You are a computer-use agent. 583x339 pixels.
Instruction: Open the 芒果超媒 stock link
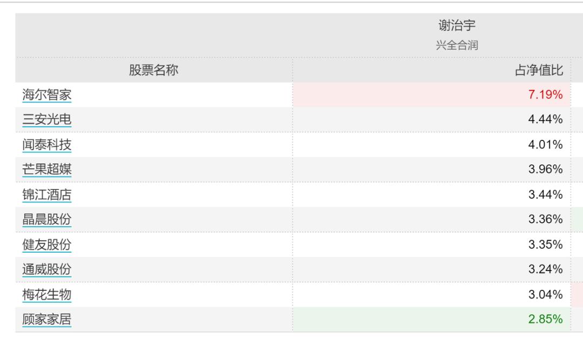click(x=47, y=169)
